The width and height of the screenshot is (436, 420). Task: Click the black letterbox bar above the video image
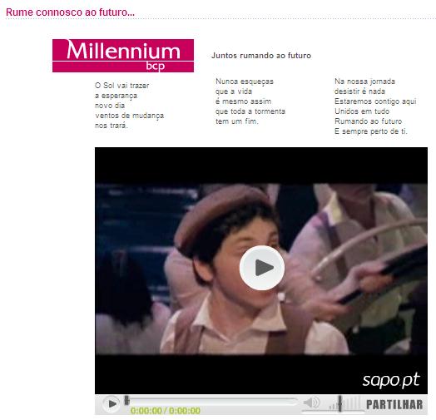click(261, 166)
